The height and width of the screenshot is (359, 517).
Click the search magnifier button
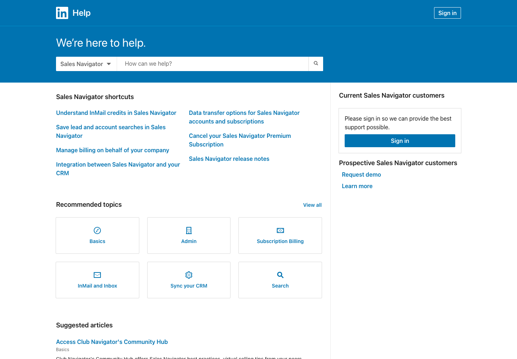click(316, 64)
